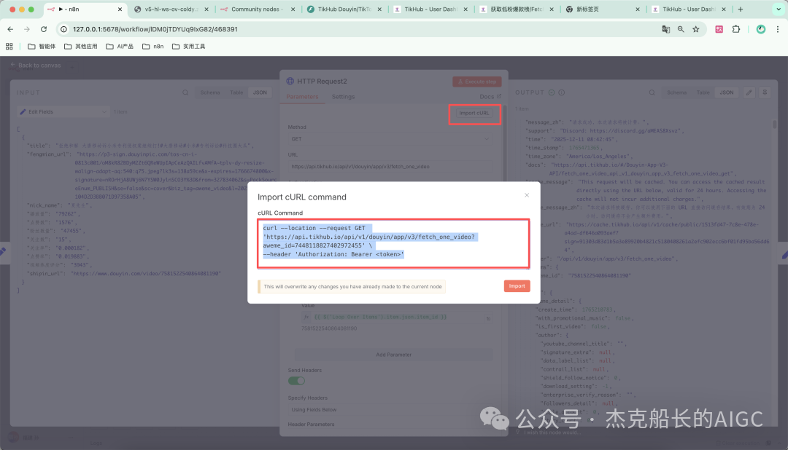
Task: Open the 实用工具 bookmark folder
Action: 189,46
